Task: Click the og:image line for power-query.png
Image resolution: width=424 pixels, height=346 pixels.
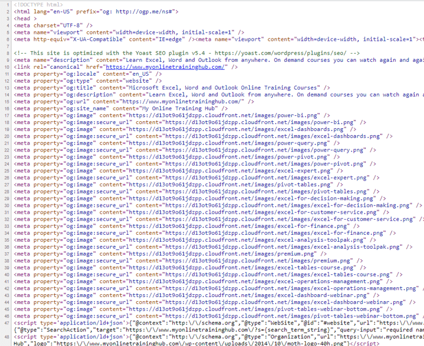Action: coord(177,143)
